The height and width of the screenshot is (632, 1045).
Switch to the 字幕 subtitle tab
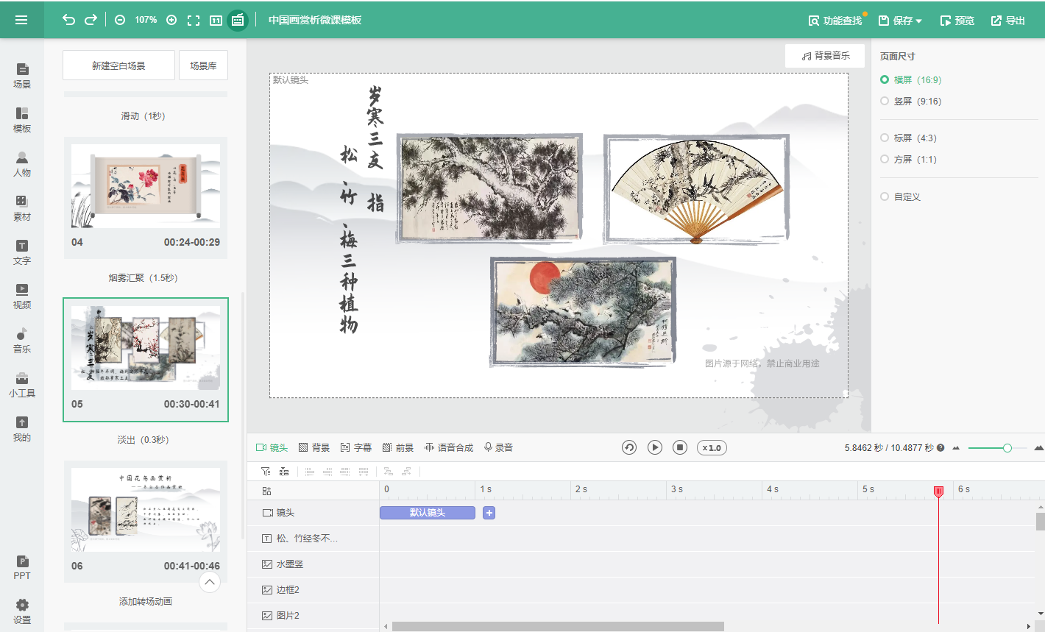(356, 447)
